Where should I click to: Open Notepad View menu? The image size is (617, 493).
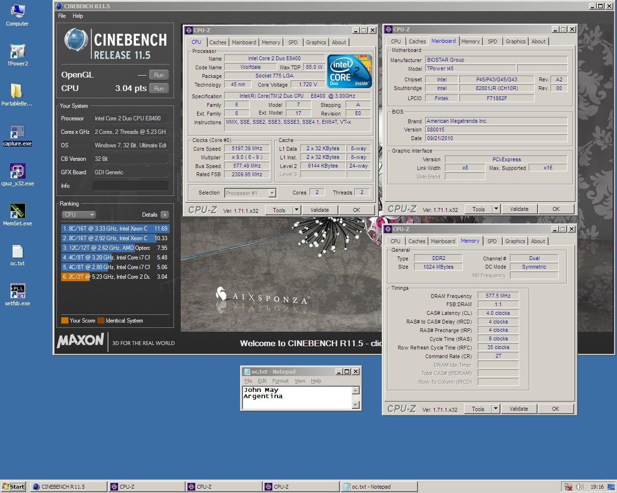click(300, 381)
